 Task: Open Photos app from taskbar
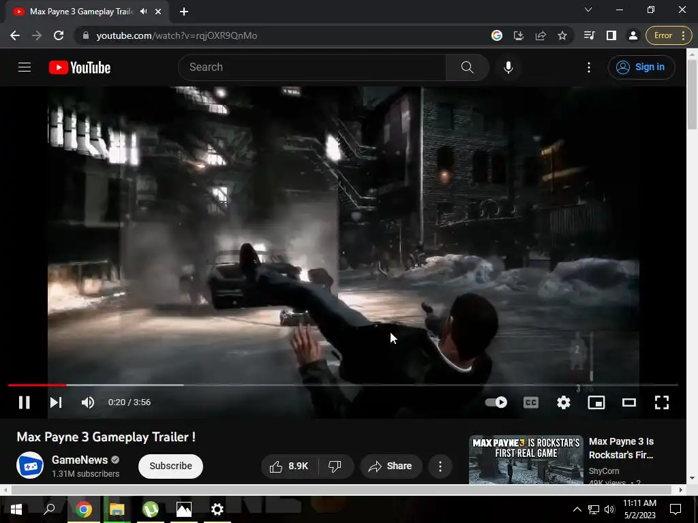coord(184,509)
